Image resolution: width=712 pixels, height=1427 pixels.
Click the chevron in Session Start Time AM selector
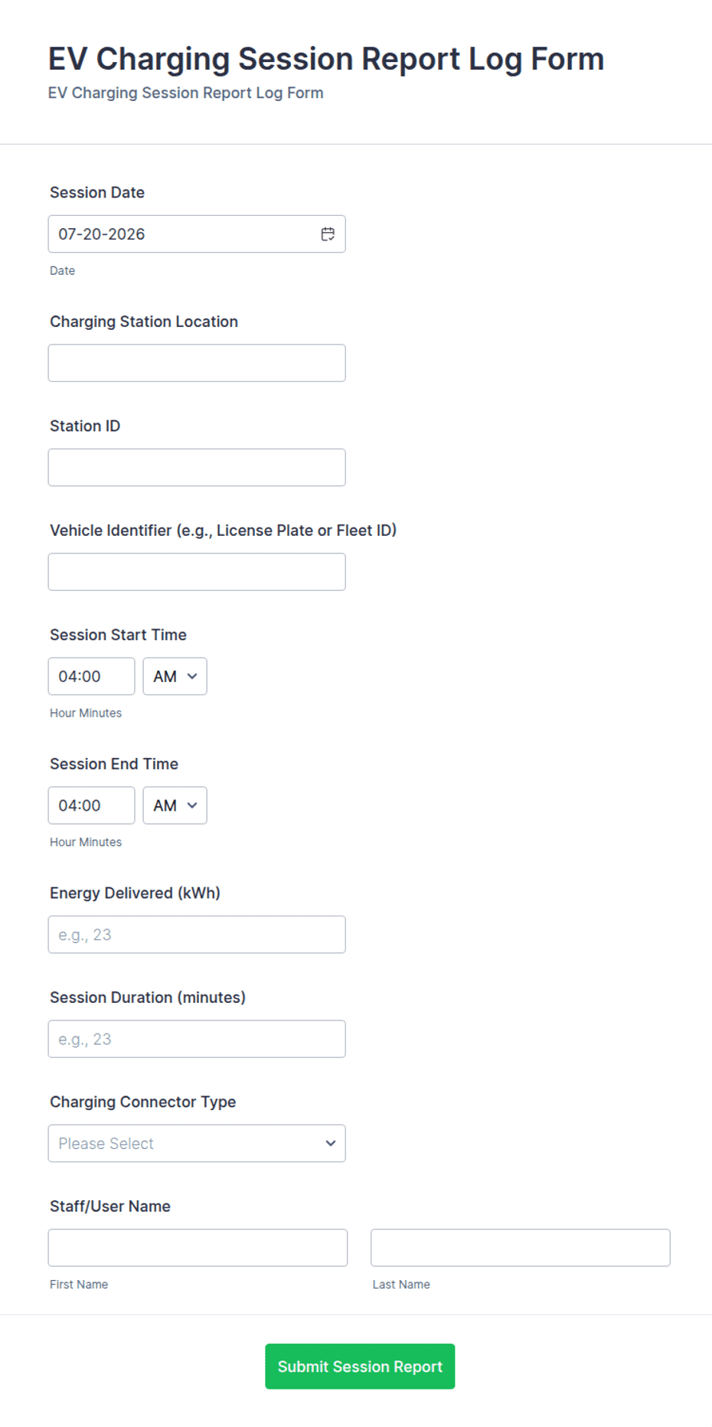(192, 677)
